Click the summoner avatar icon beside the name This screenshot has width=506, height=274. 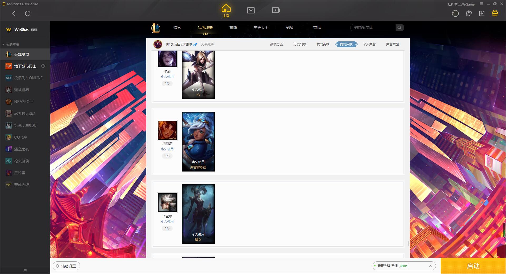[158, 44]
